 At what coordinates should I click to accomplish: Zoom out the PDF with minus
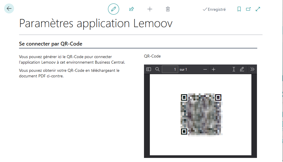point(205,69)
